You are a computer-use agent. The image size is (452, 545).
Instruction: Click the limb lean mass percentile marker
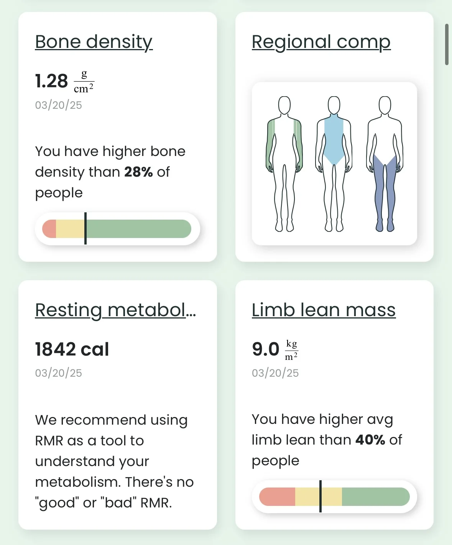coord(320,496)
